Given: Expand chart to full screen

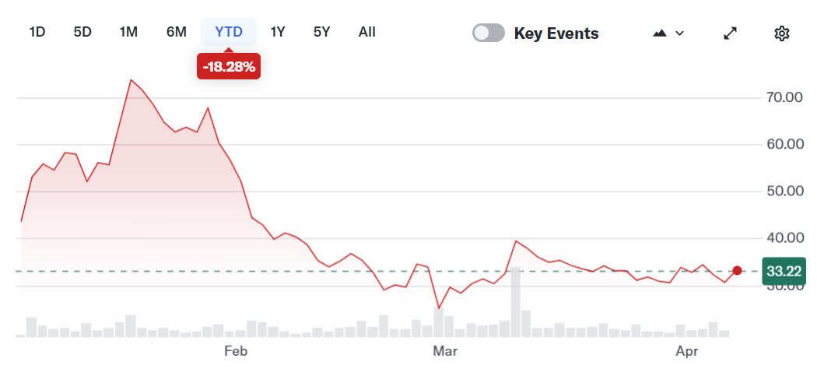Looking at the screenshot, I should click(730, 33).
